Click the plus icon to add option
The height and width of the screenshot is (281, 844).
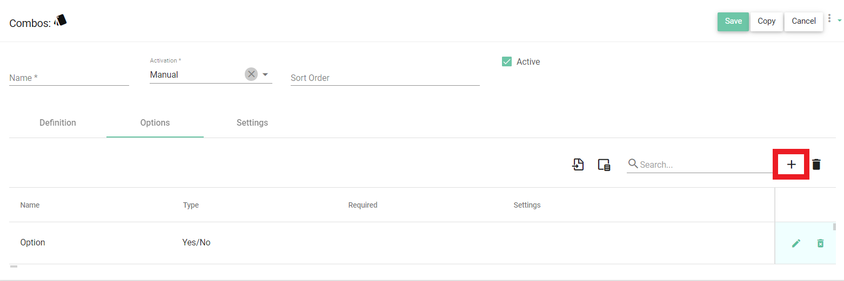[792, 165]
